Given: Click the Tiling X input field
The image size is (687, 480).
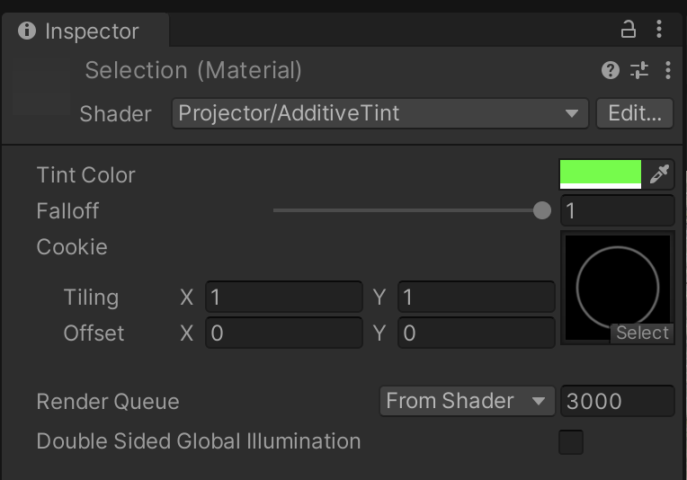Looking at the screenshot, I should 283,298.
